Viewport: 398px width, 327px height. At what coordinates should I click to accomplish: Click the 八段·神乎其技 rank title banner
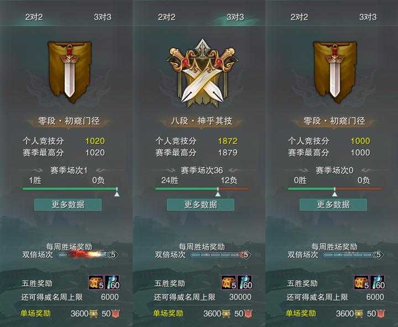202,121
